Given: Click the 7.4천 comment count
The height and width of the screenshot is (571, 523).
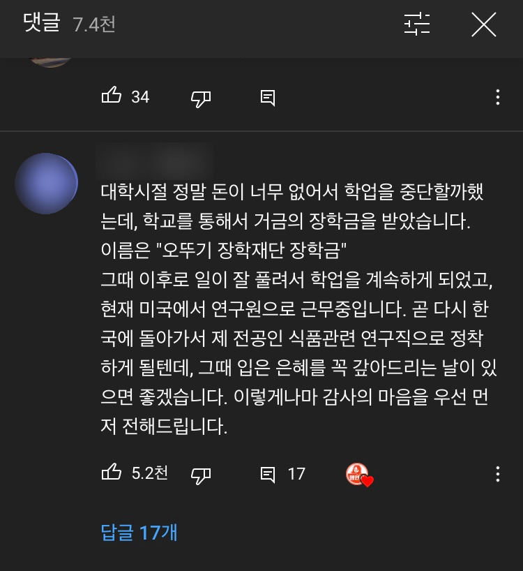Looking at the screenshot, I should [94, 24].
